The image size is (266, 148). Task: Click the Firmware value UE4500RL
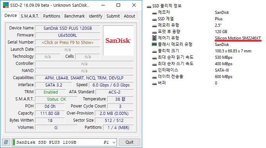point(68,35)
